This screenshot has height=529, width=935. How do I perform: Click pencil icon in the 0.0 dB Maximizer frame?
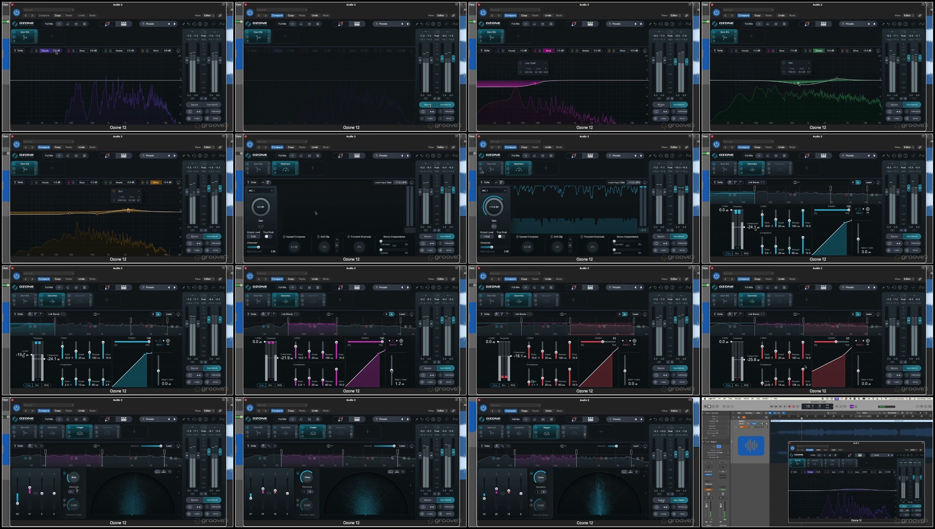(x=417, y=156)
